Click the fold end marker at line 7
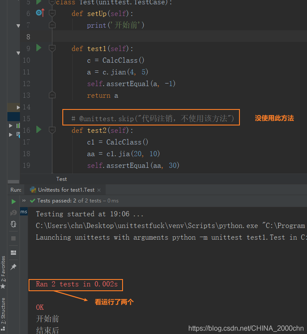 tap(52, 25)
